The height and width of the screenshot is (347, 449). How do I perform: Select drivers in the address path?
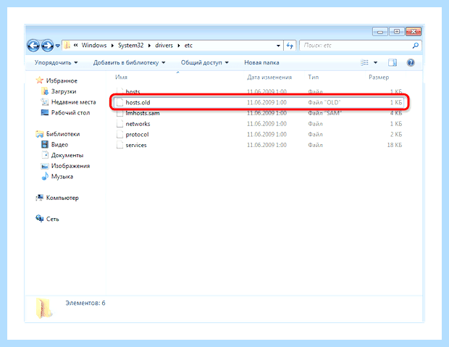[164, 45]
